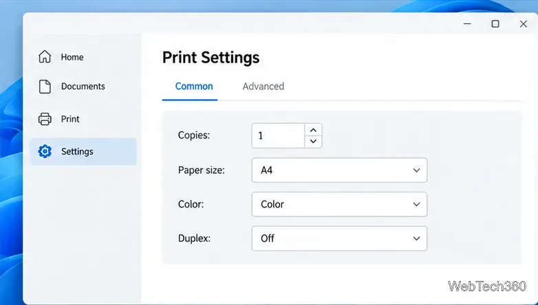Click the Copies: label
The height and width of the screenshot is (305, 538).
click(194, 135)
